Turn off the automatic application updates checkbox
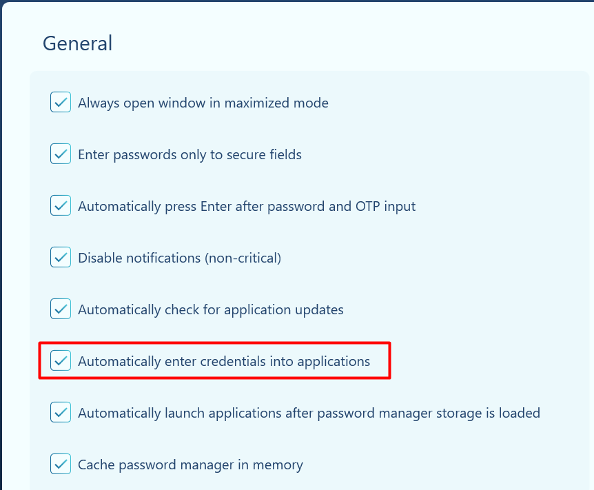Screen dimensions: 594x490 tap(61, 309)
